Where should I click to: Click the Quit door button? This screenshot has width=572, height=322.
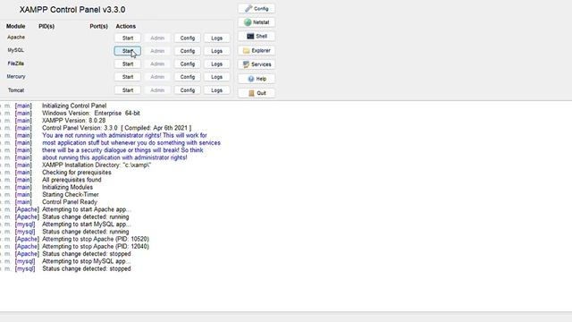(257, 93)
